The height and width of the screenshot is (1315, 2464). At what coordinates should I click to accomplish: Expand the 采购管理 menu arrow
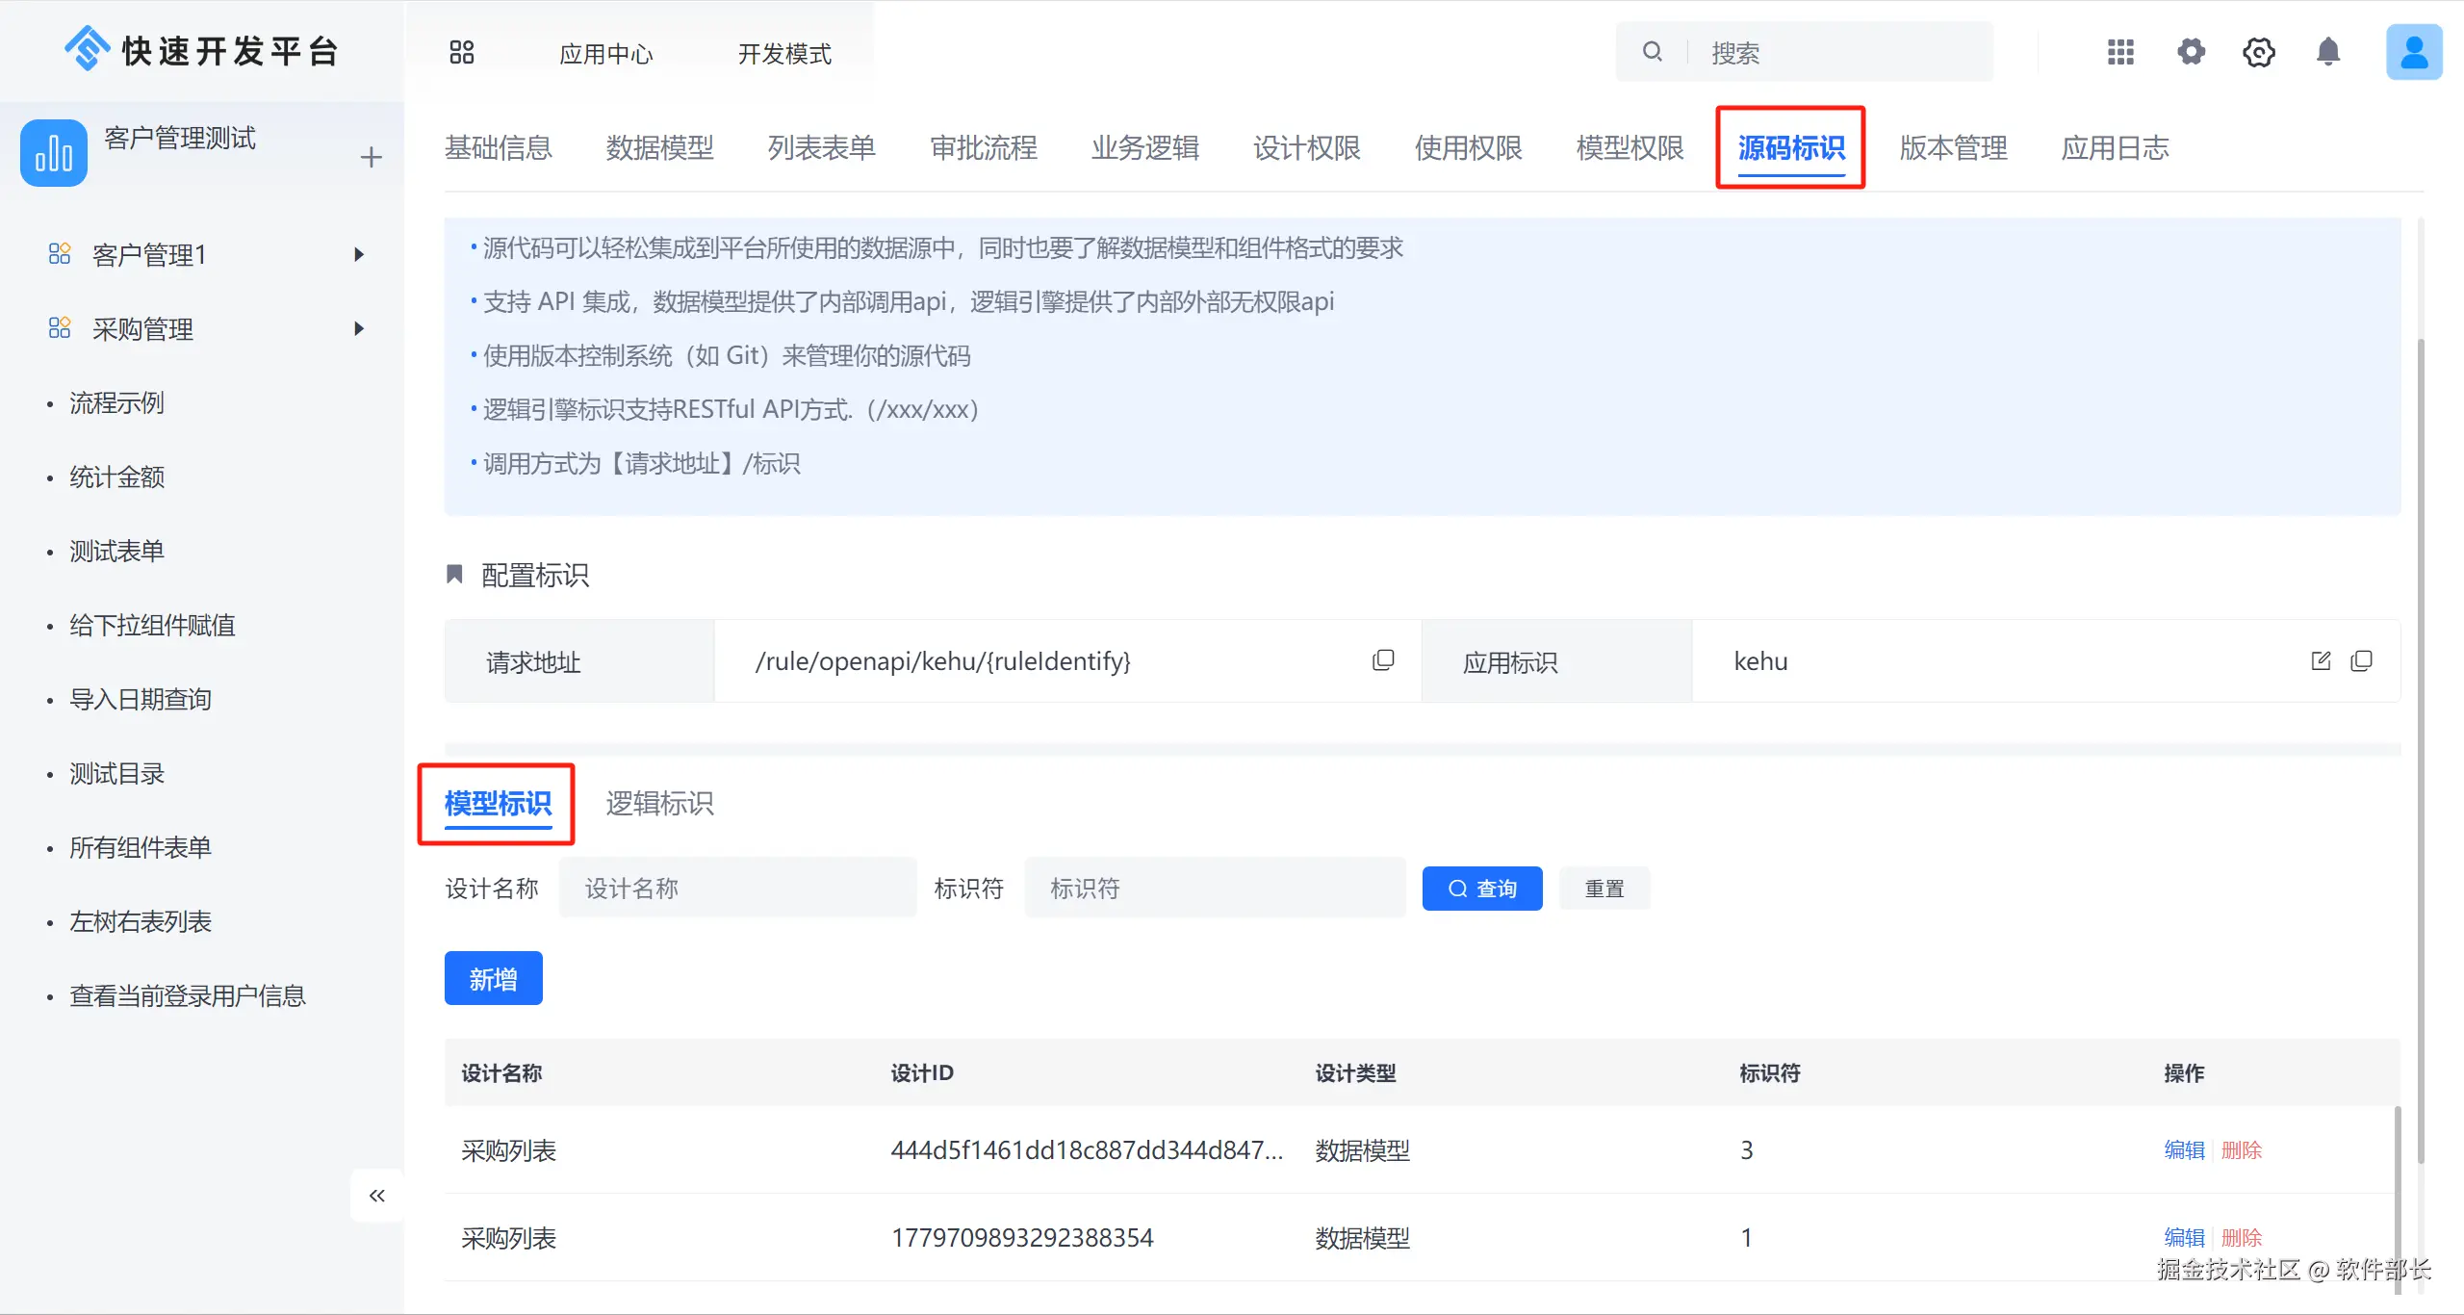359,328
